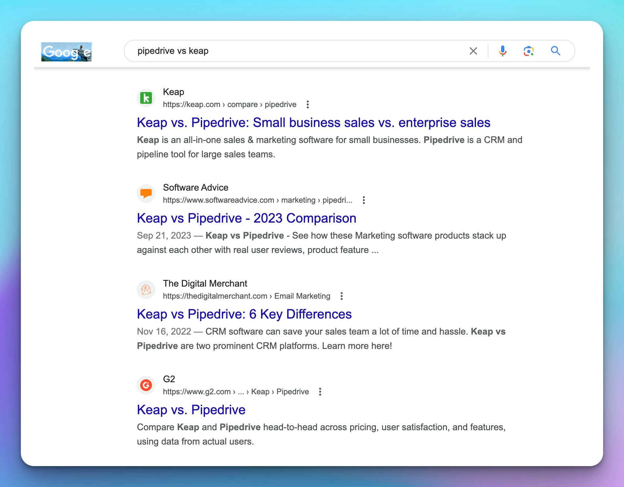Screen dimensions: 624x487
Task: Click the blue magnifier search button
Action: click(556, 51)
